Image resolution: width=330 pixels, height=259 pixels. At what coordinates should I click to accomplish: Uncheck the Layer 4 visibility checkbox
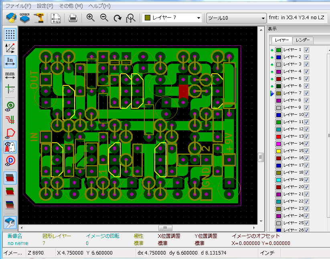coord(306,71)
